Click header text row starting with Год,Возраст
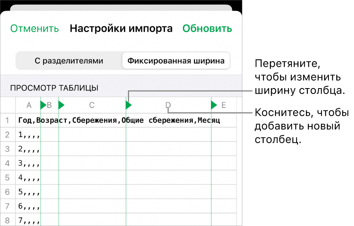 [119, 120]
